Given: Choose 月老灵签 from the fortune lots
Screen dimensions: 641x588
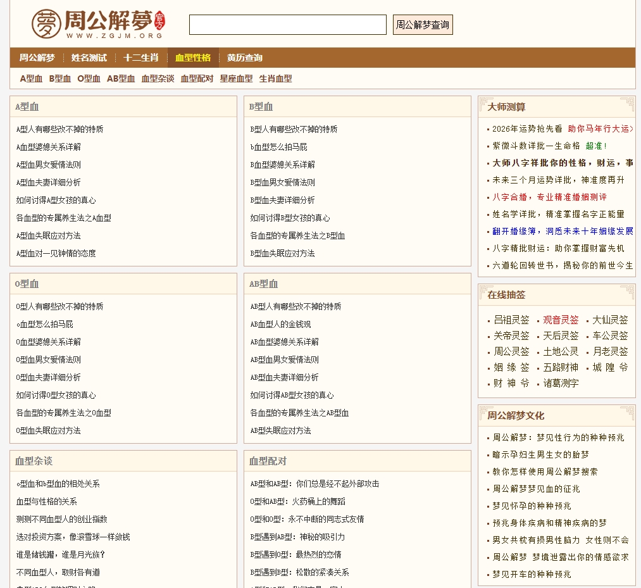Looking at the screenshot, I should pyautogui.click(x=610, y=351).
